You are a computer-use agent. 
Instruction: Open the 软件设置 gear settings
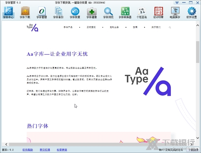pos(192,13)
